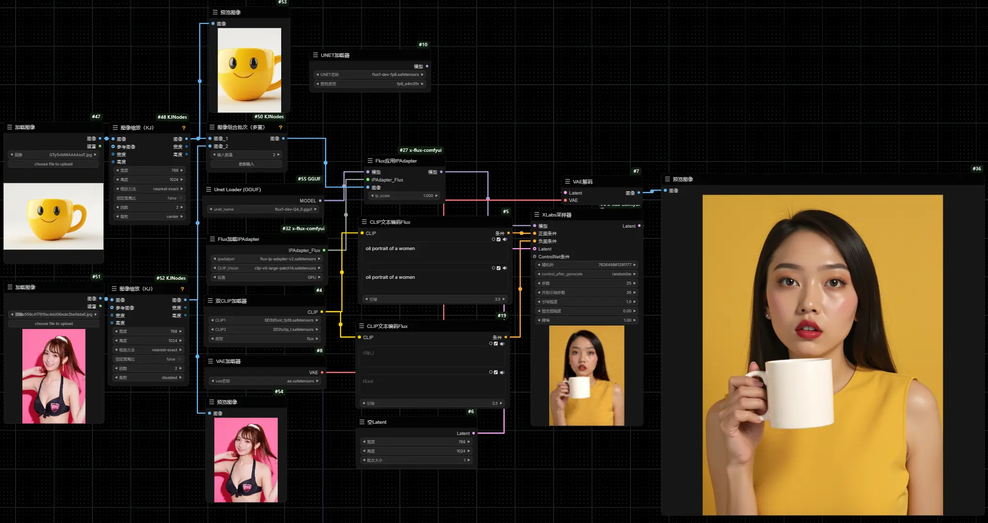988x523 pixels.
Task: Click the first 'oil portrait of a women' text field
Action: coord(435,252)
